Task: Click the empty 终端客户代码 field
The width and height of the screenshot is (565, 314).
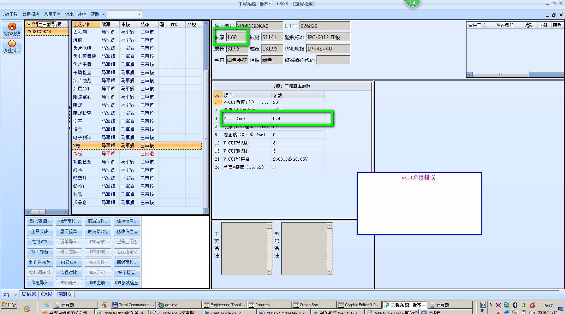Action: [x=333, y=60]
